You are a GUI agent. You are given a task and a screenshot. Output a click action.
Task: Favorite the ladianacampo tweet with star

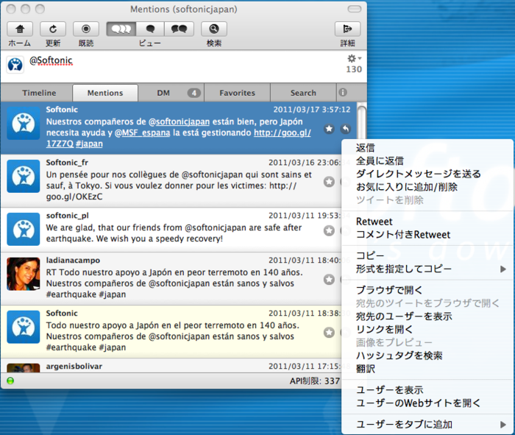[x=329, y=280]
